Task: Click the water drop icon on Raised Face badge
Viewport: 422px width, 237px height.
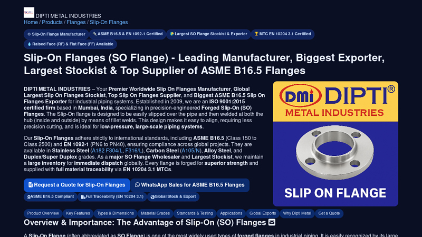Action: pyautogui.click(x=30, y=44)
